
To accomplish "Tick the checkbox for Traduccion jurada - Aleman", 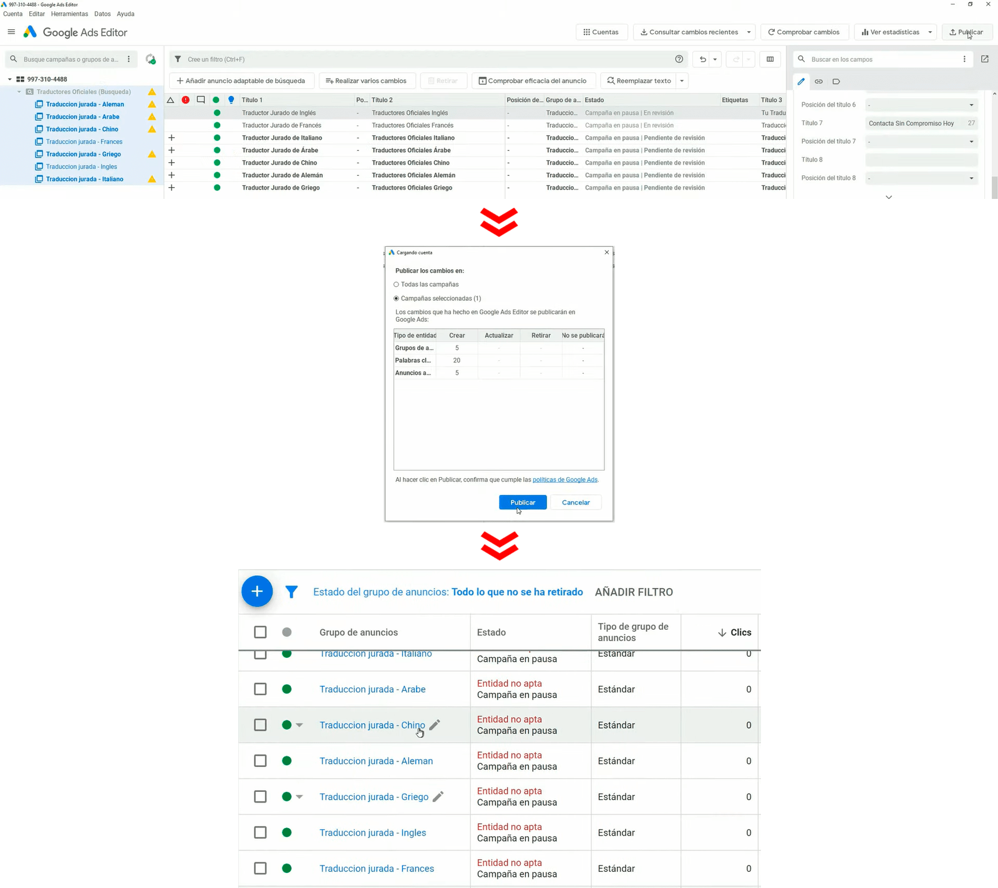I will point(260,761).
